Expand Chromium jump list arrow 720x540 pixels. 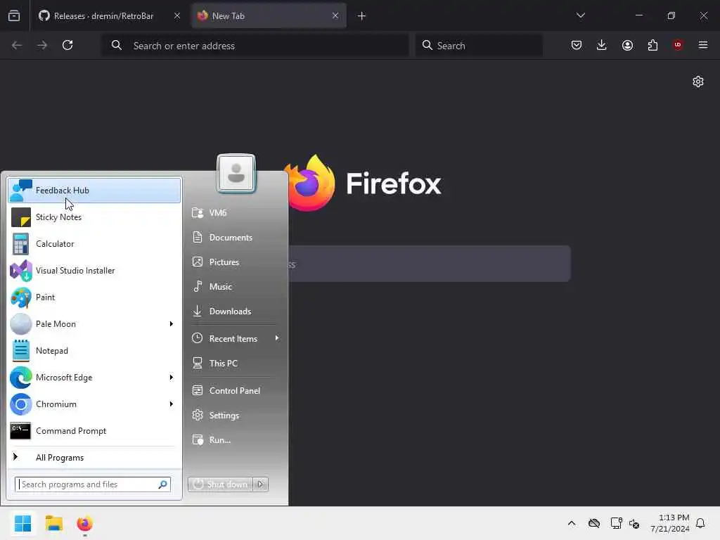pyautogui.click(x=172, y=404)
